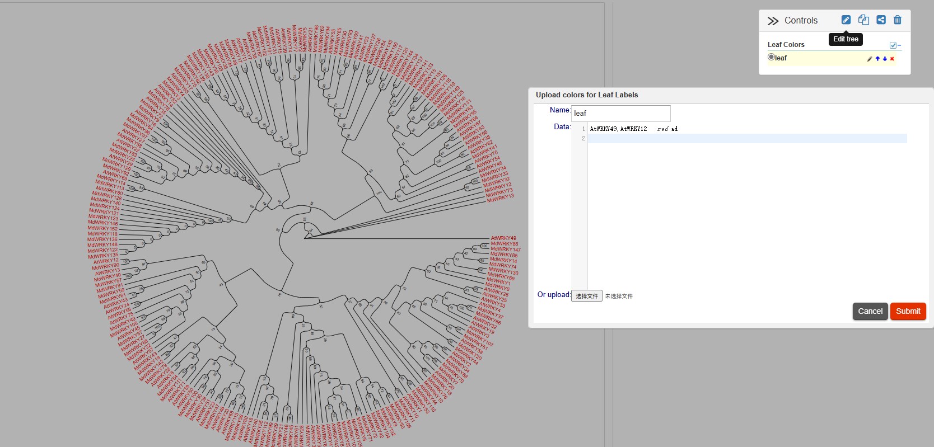
Task: Click the AtWRKY49 leaf label on tree
Action: (503, 238)
